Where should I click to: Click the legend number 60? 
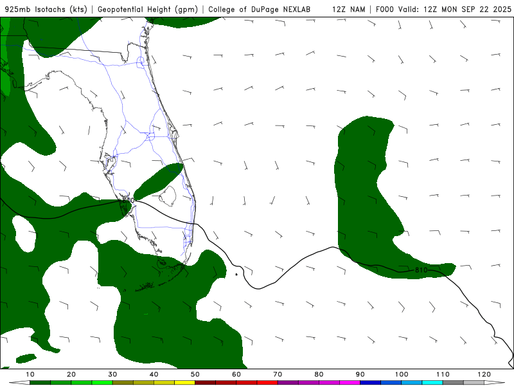pos(236,374)
